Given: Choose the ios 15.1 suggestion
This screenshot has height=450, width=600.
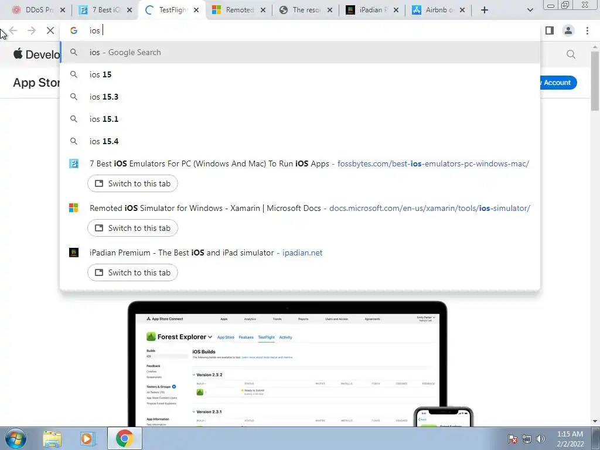Looking at the screenshot, I should tap(300, 119).
